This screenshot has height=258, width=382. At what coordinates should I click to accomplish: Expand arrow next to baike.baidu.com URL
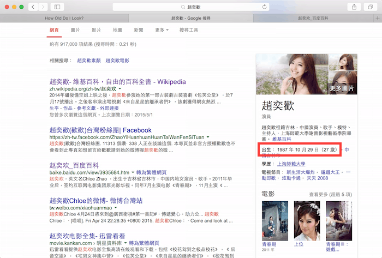coord(133,172)
